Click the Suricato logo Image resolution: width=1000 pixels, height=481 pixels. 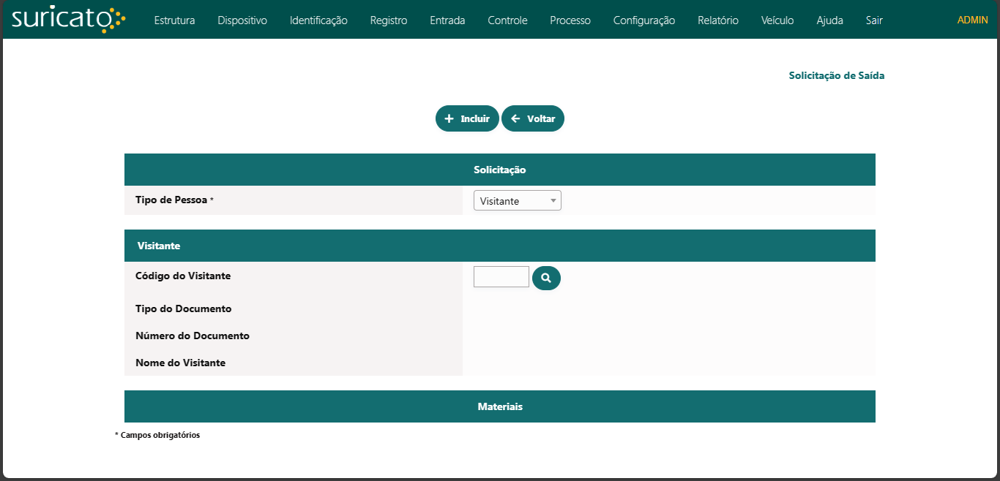[68, 20]
